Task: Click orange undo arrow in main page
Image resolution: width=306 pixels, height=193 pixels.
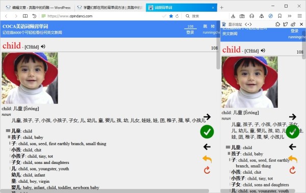Action: coord(207,159)
